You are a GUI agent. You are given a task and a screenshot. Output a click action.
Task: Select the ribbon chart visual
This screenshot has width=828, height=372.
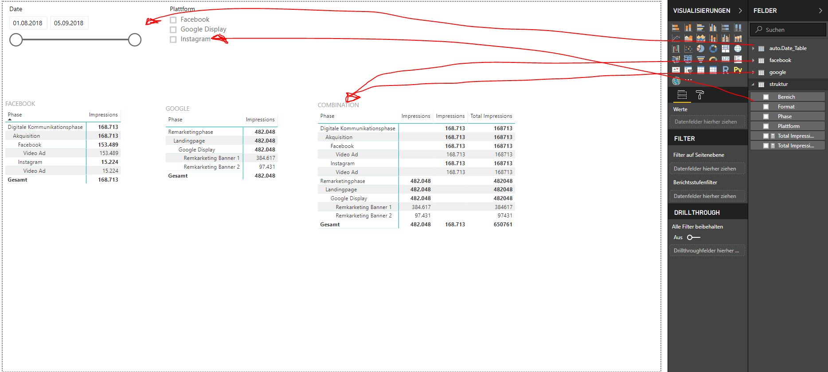pyautogui.click(x=738, y=38)
